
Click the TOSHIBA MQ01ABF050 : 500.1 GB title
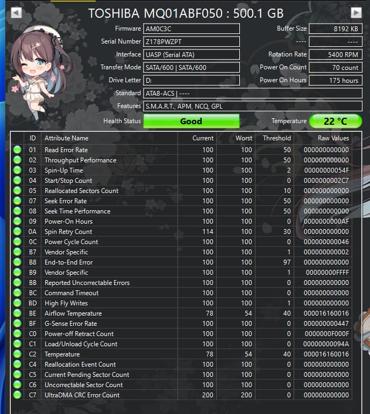186,13
